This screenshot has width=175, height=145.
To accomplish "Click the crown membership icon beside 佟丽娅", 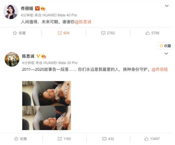I will point(43,8).
